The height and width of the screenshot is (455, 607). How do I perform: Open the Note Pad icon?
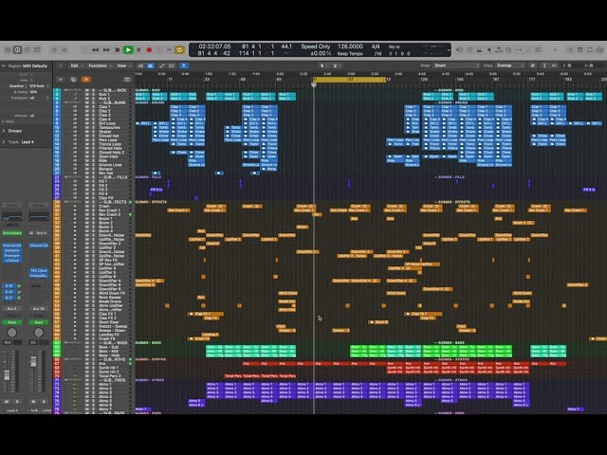pyautogui.click(x=579, y=50)
